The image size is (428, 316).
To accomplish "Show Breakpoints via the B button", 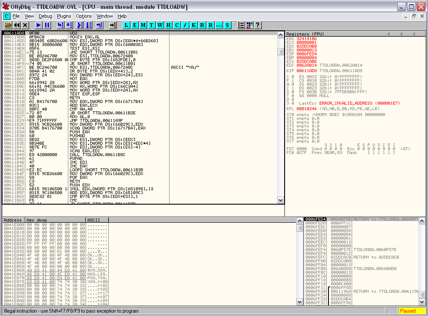I will pyautogui.click(x=202, y=25).
